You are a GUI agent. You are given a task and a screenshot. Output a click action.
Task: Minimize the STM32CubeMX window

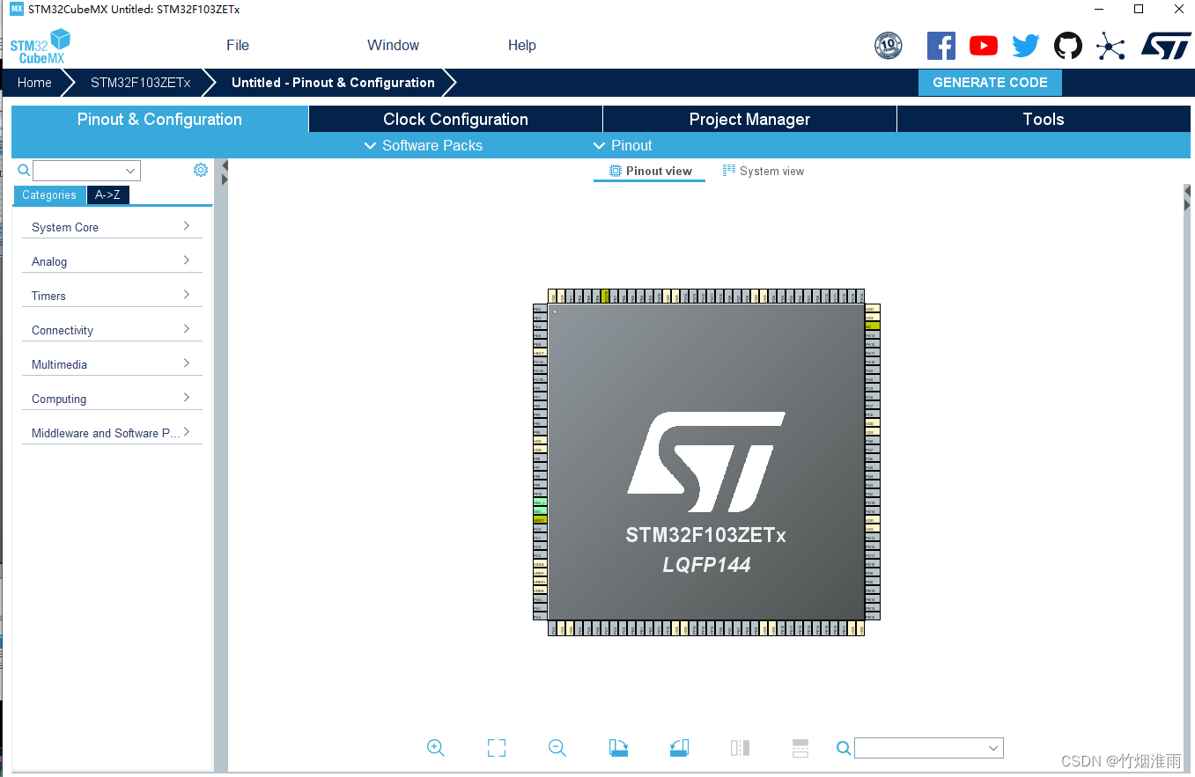1099,9
